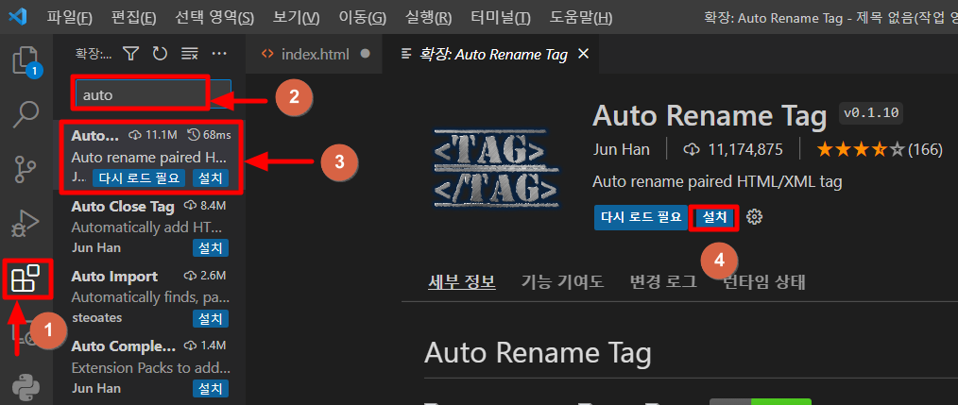
Task: Open the 이동(G) menu
Action: [362, 18]
